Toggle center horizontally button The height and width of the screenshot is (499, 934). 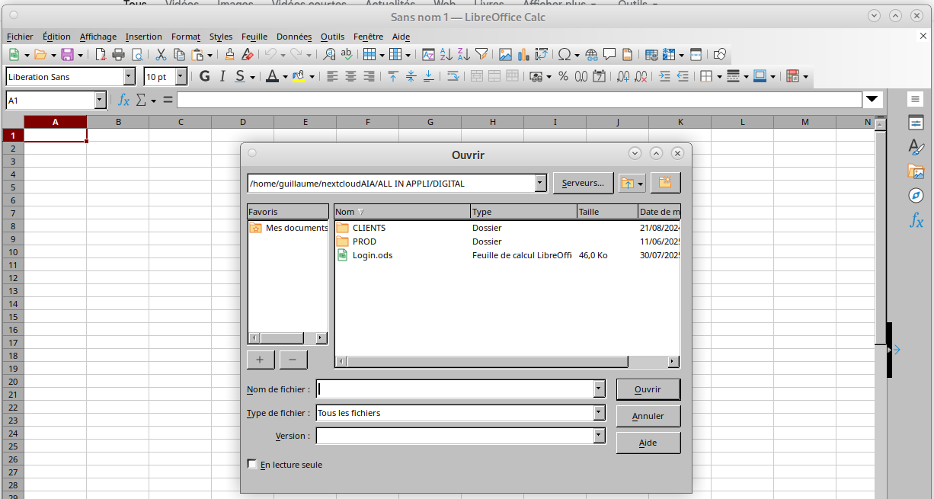click(x=351, y=76)
